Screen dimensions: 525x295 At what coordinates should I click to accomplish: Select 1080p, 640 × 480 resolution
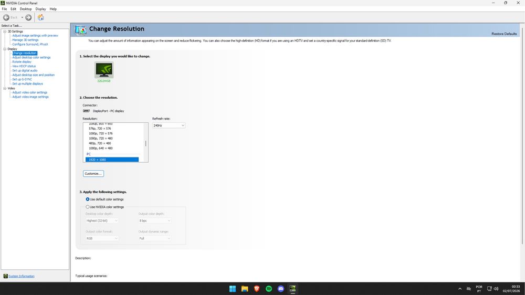click(x=100, y=148)
